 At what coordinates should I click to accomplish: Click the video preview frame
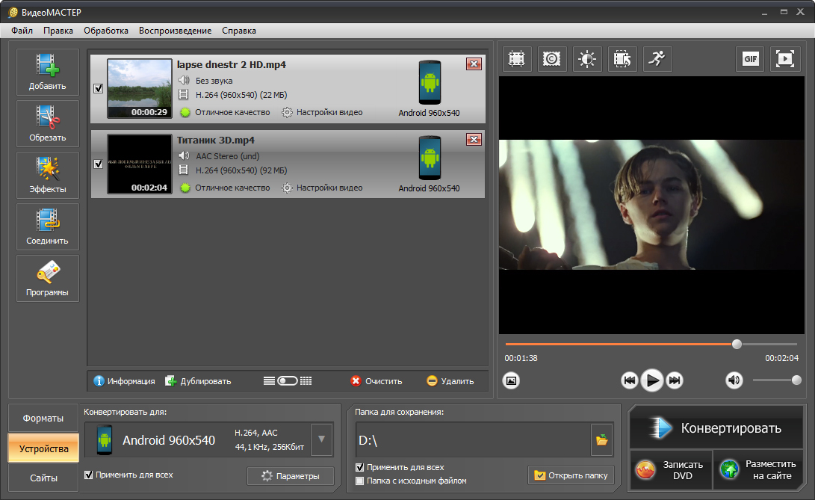(x=652, y=205)
